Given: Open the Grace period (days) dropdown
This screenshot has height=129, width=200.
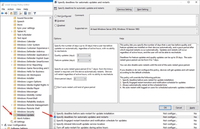Looking at the screenshot, I should click(x=80, y=79).
